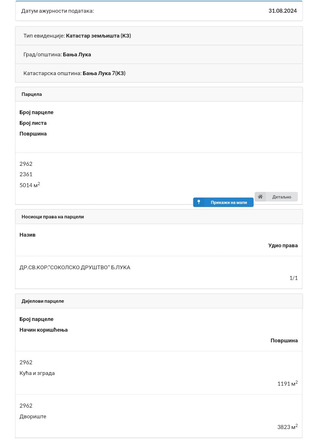Click rights holder СОКОЛСКО ДРУШТВО Б.ЛУКА

(x=75, y=268)
